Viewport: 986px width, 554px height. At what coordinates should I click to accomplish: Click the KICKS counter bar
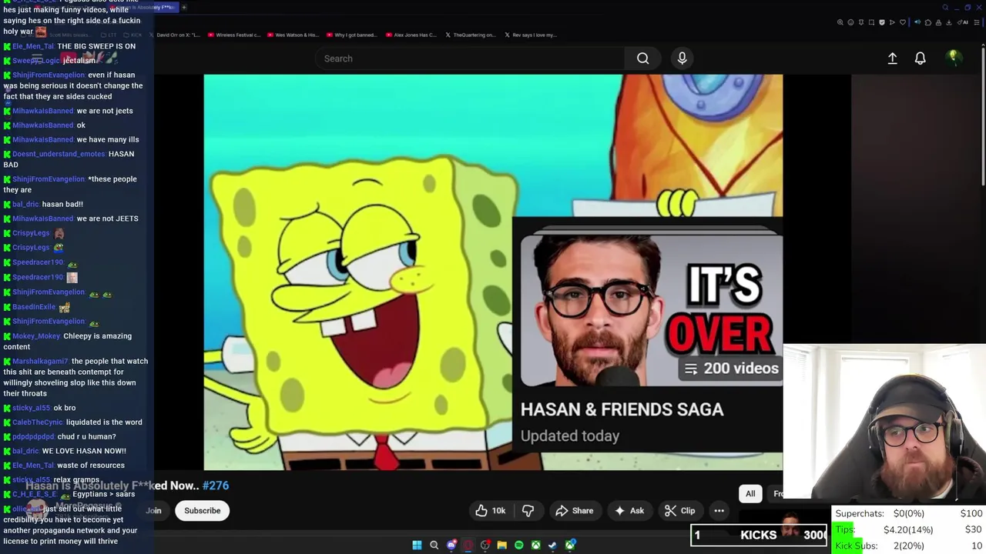(x=759, y=535)
